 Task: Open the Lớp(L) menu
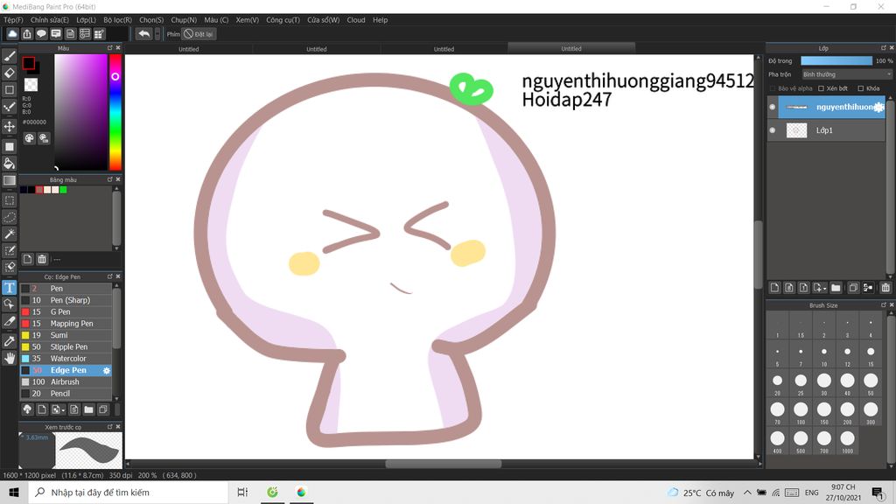[86, 20]
